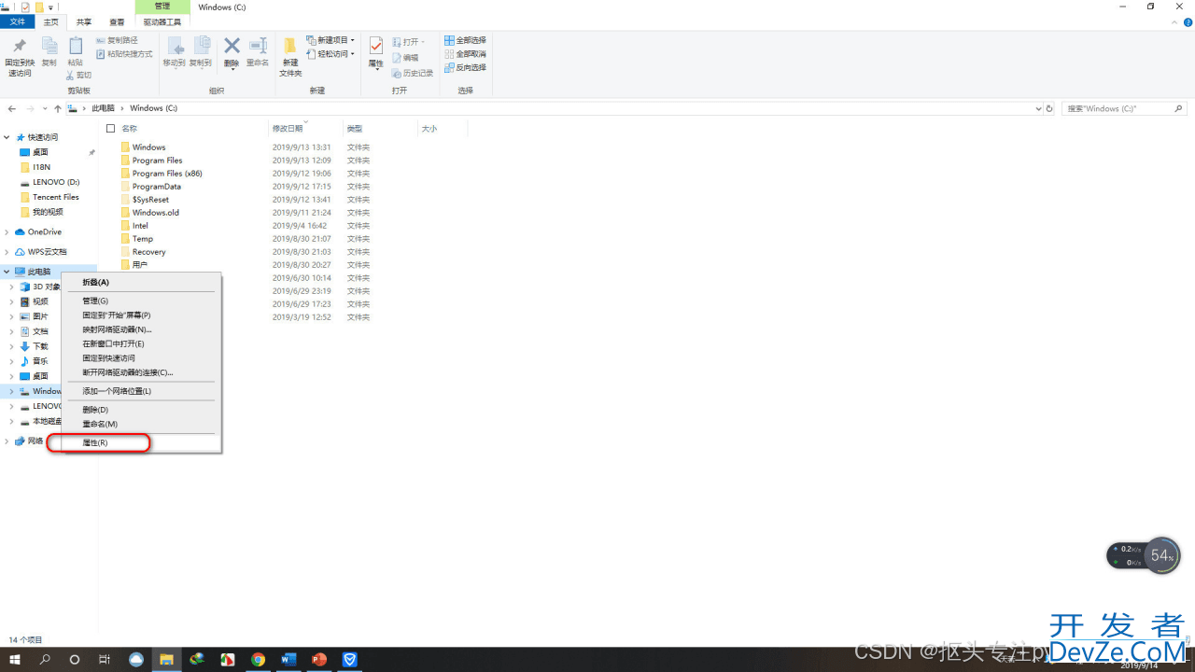Screen dimensions: 1195x672
Task: Click the Windows Start button
Action: click(14, 660)
